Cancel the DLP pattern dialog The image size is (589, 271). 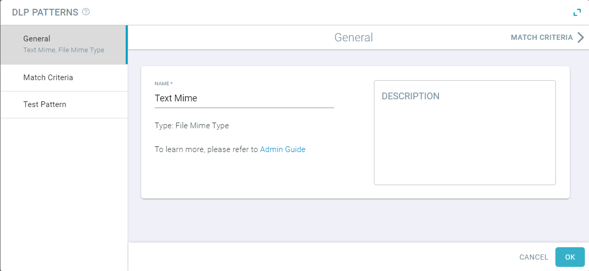pos(533,257)
